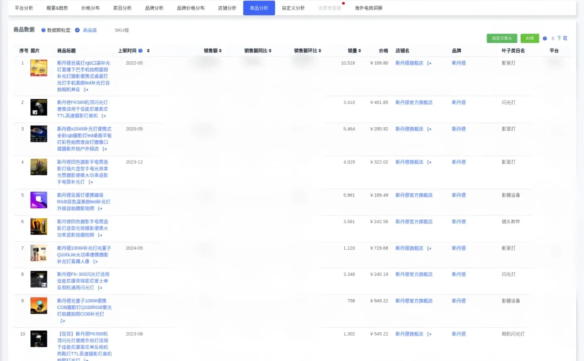Select the 商品级 granularity radio option

(86, 30)
